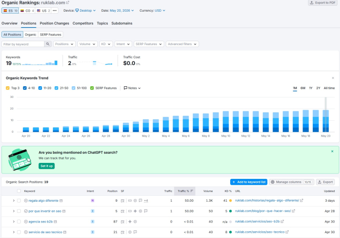Select the SERP Features positions tab
The image size is (340, 238).
pos(51,34)
